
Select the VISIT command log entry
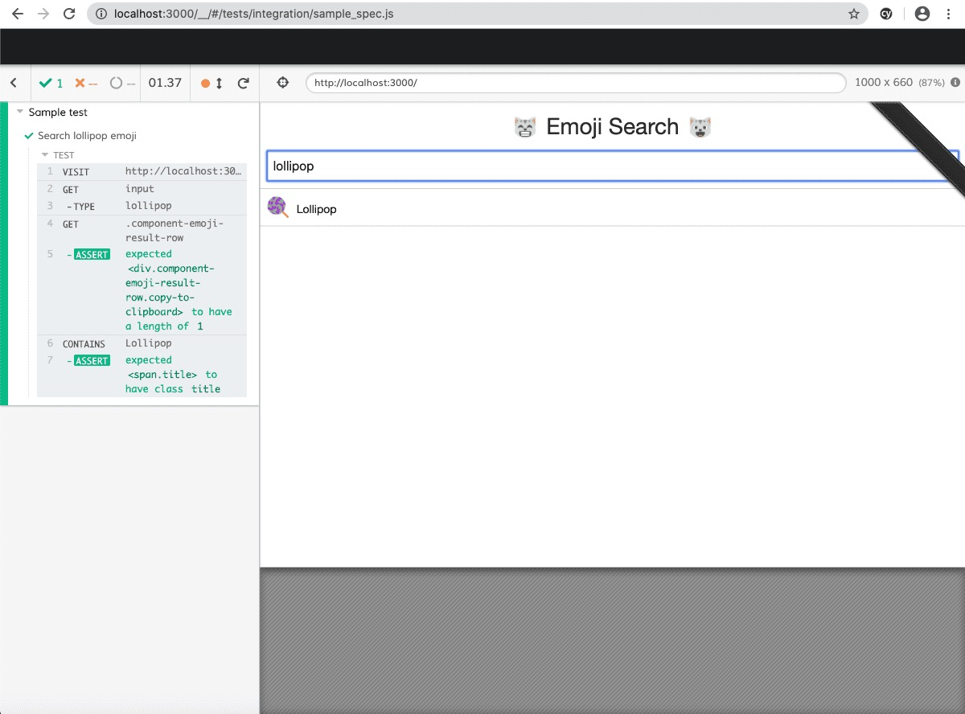click(x=142, y=172)
